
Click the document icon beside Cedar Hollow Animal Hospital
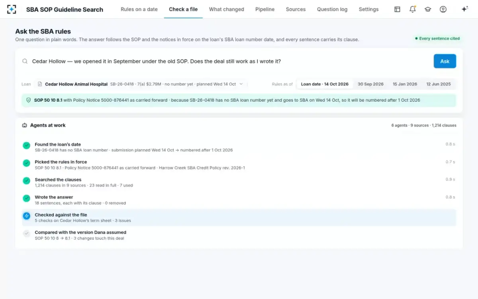click(40, 84)
